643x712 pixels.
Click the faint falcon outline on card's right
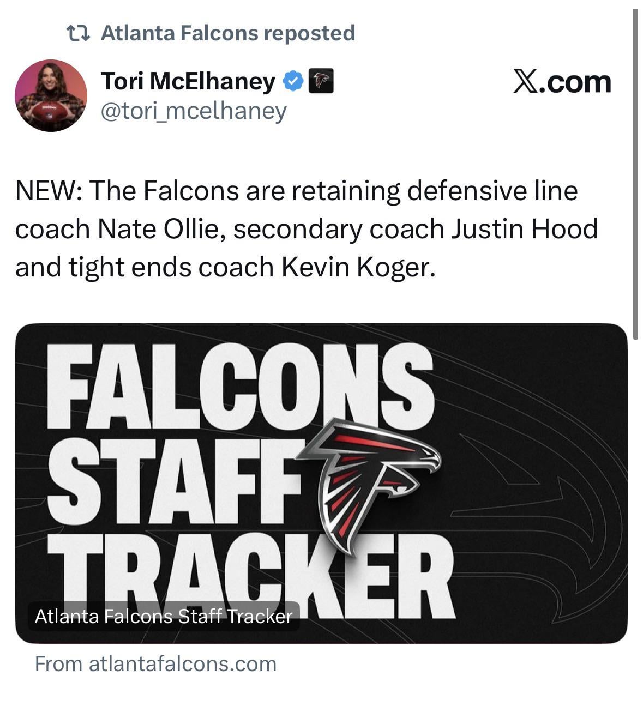coord(545,491)
